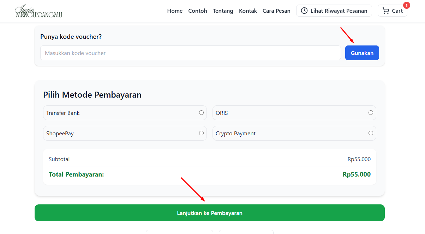Click the bottom-left partially visible button

[179, 232]
